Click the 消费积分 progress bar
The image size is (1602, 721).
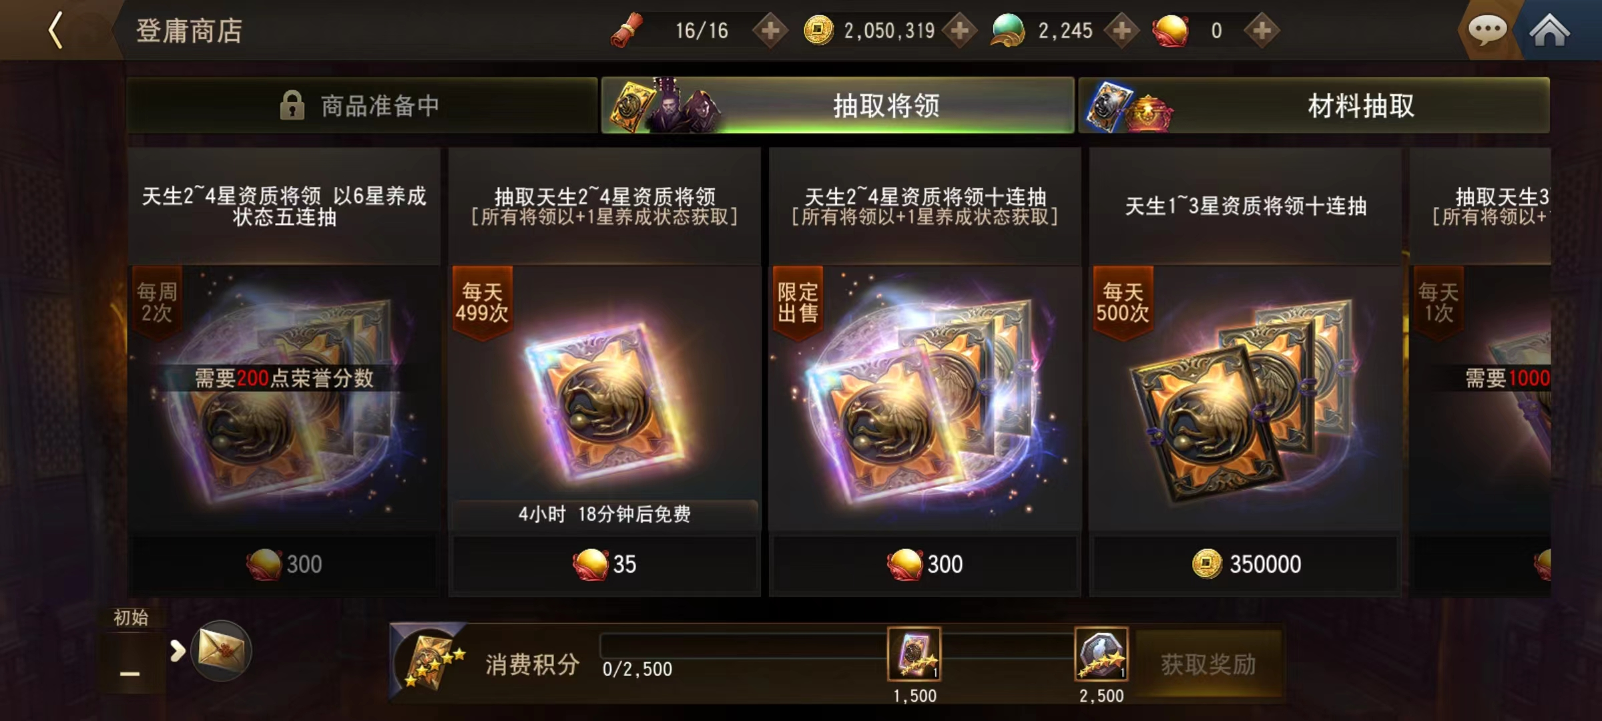point(834,646)
